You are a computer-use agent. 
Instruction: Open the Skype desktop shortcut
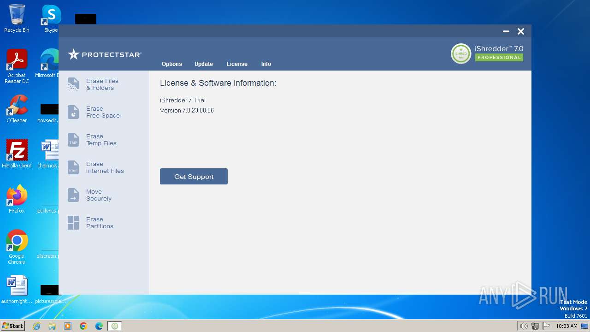pos(51,18)
